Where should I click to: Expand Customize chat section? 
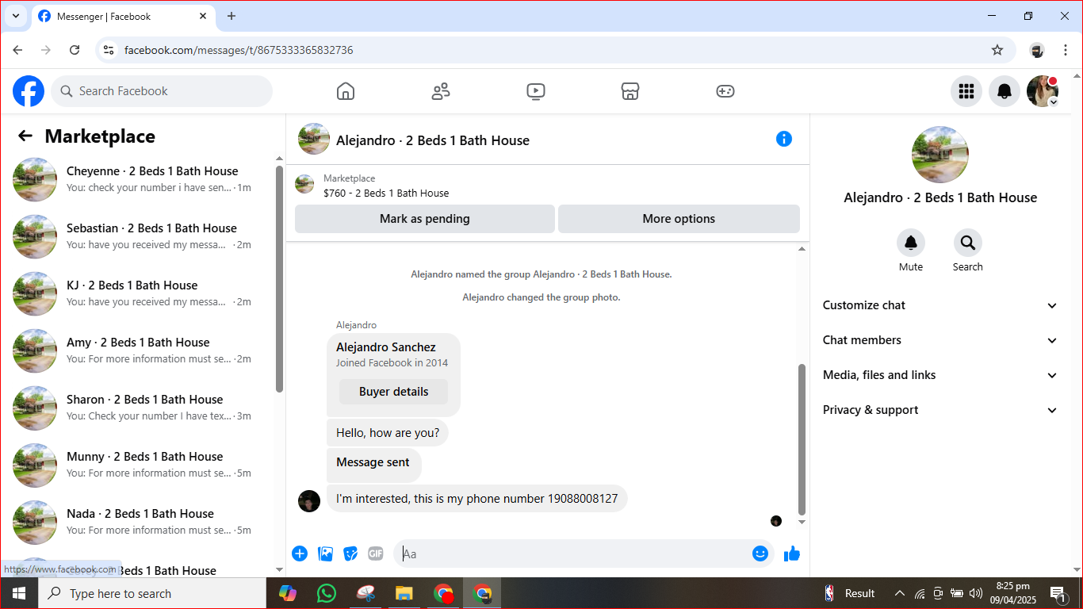(940, 305)
